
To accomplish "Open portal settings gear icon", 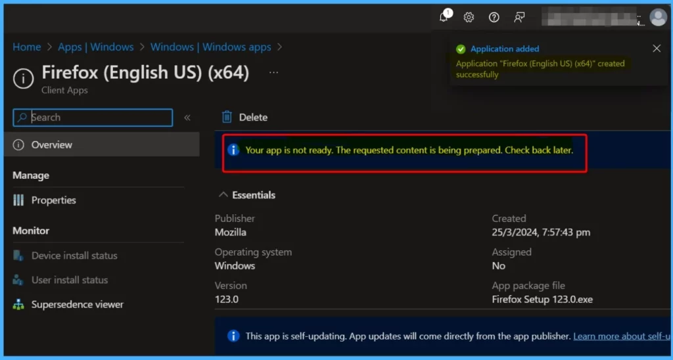I will pos(469,17).
